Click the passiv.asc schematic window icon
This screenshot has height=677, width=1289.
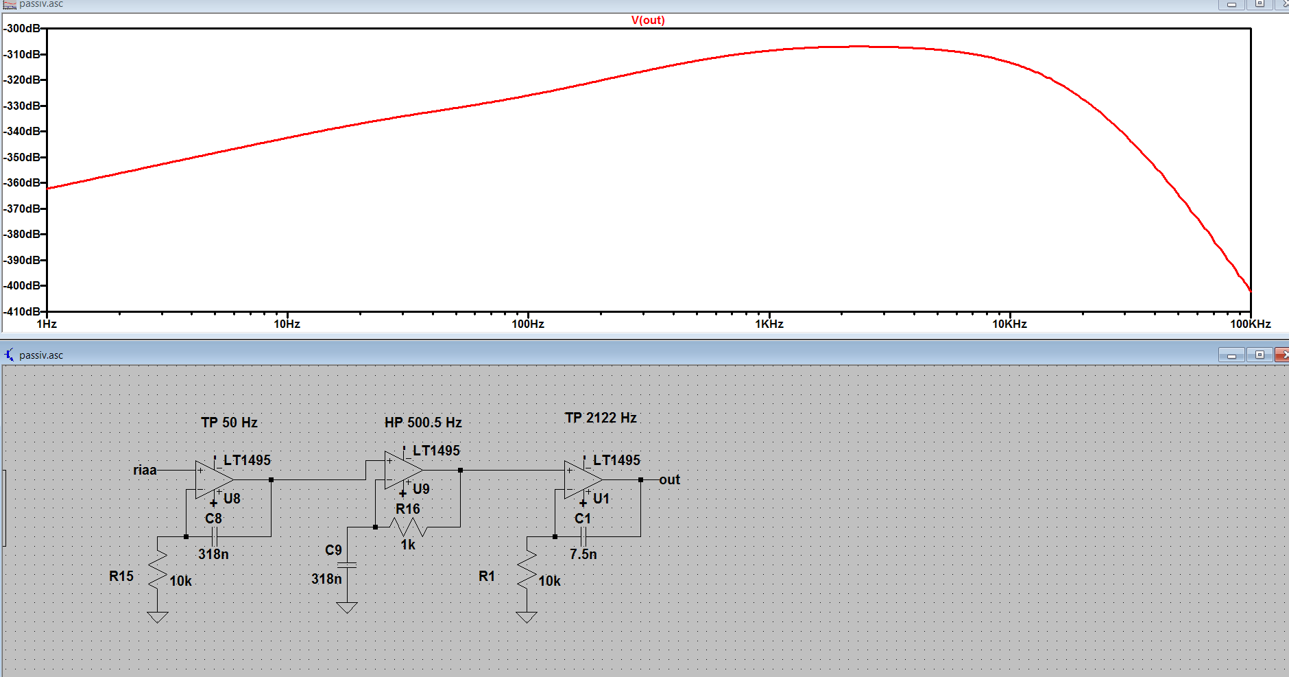[9, 355]
